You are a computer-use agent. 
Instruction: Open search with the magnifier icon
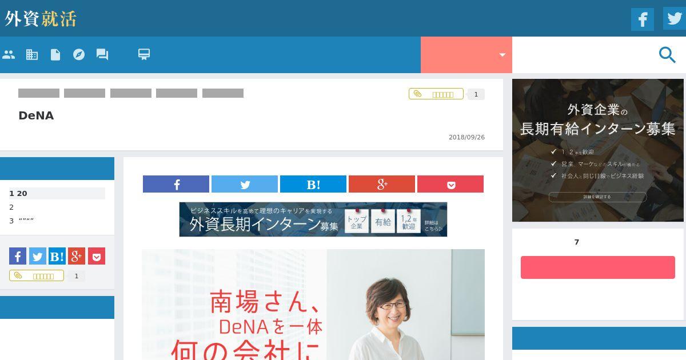pos(667,55)
